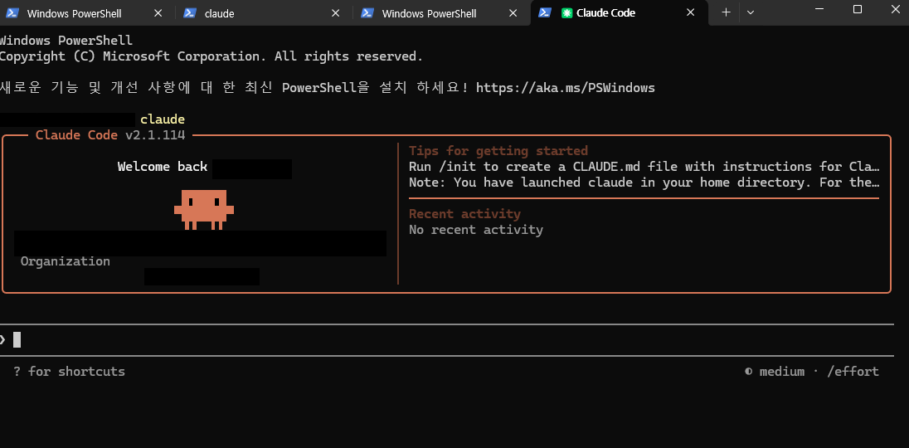The height and width of the screenshot is (448, 909).
Task: Click the 'Welcome back' text
Action: (x=163, y=167)
